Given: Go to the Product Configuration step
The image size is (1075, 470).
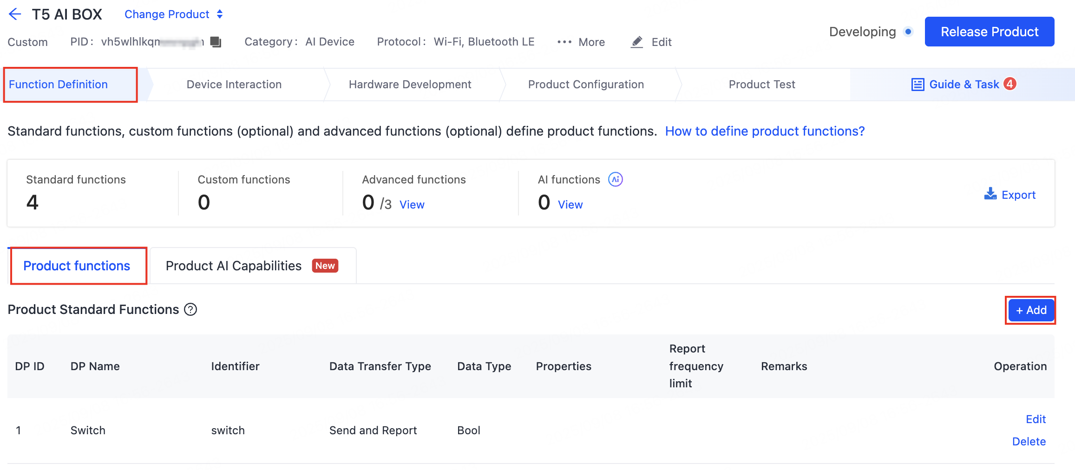Looking at the screenshot, I should click(x=585, y=85).
